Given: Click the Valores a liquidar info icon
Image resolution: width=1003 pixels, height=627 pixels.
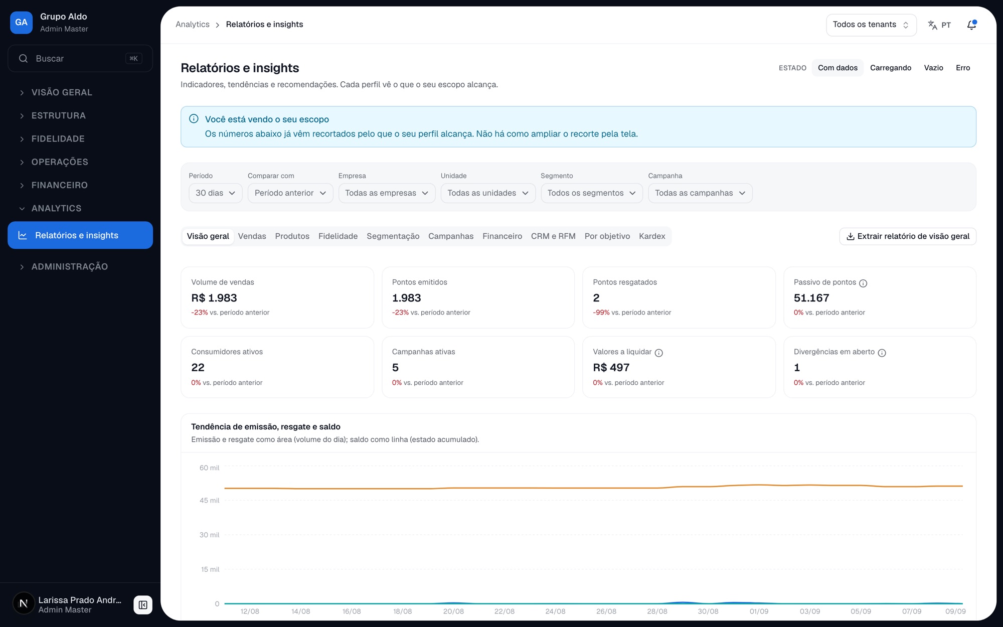Looking at the screenshot, I should point(659,353).
